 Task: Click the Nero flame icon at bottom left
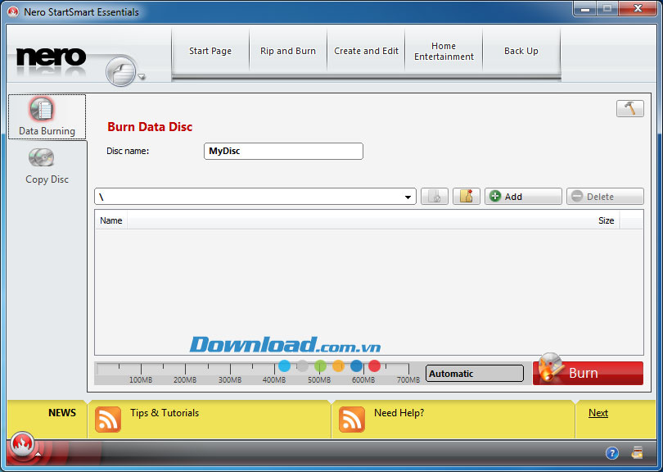pyautogui.click(x=23, y=446)
